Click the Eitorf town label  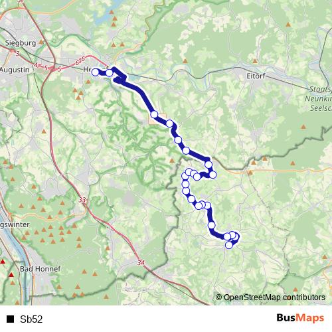coord(256,76)
